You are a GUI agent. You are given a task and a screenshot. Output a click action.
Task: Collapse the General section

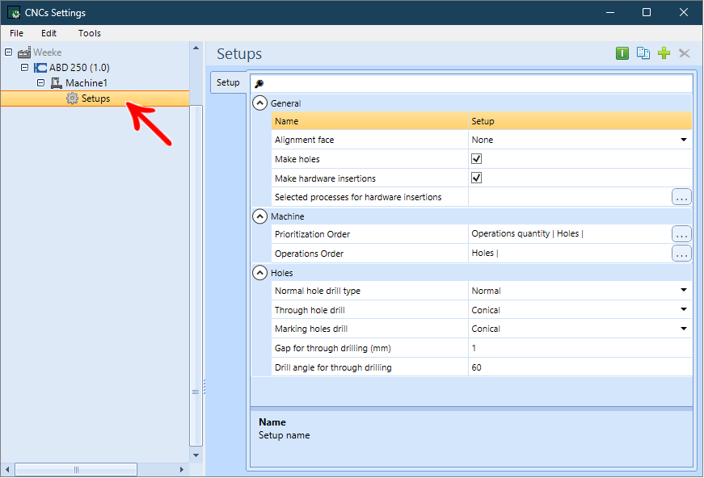pyautogui.click(x=260, y=103)
